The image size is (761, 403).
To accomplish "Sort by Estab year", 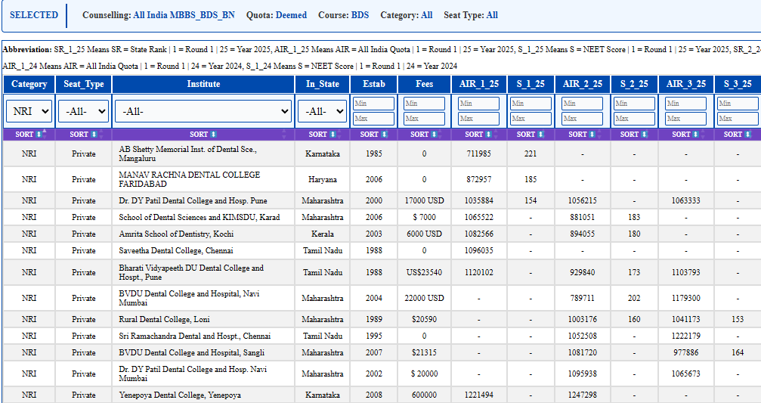I will 374,135.
